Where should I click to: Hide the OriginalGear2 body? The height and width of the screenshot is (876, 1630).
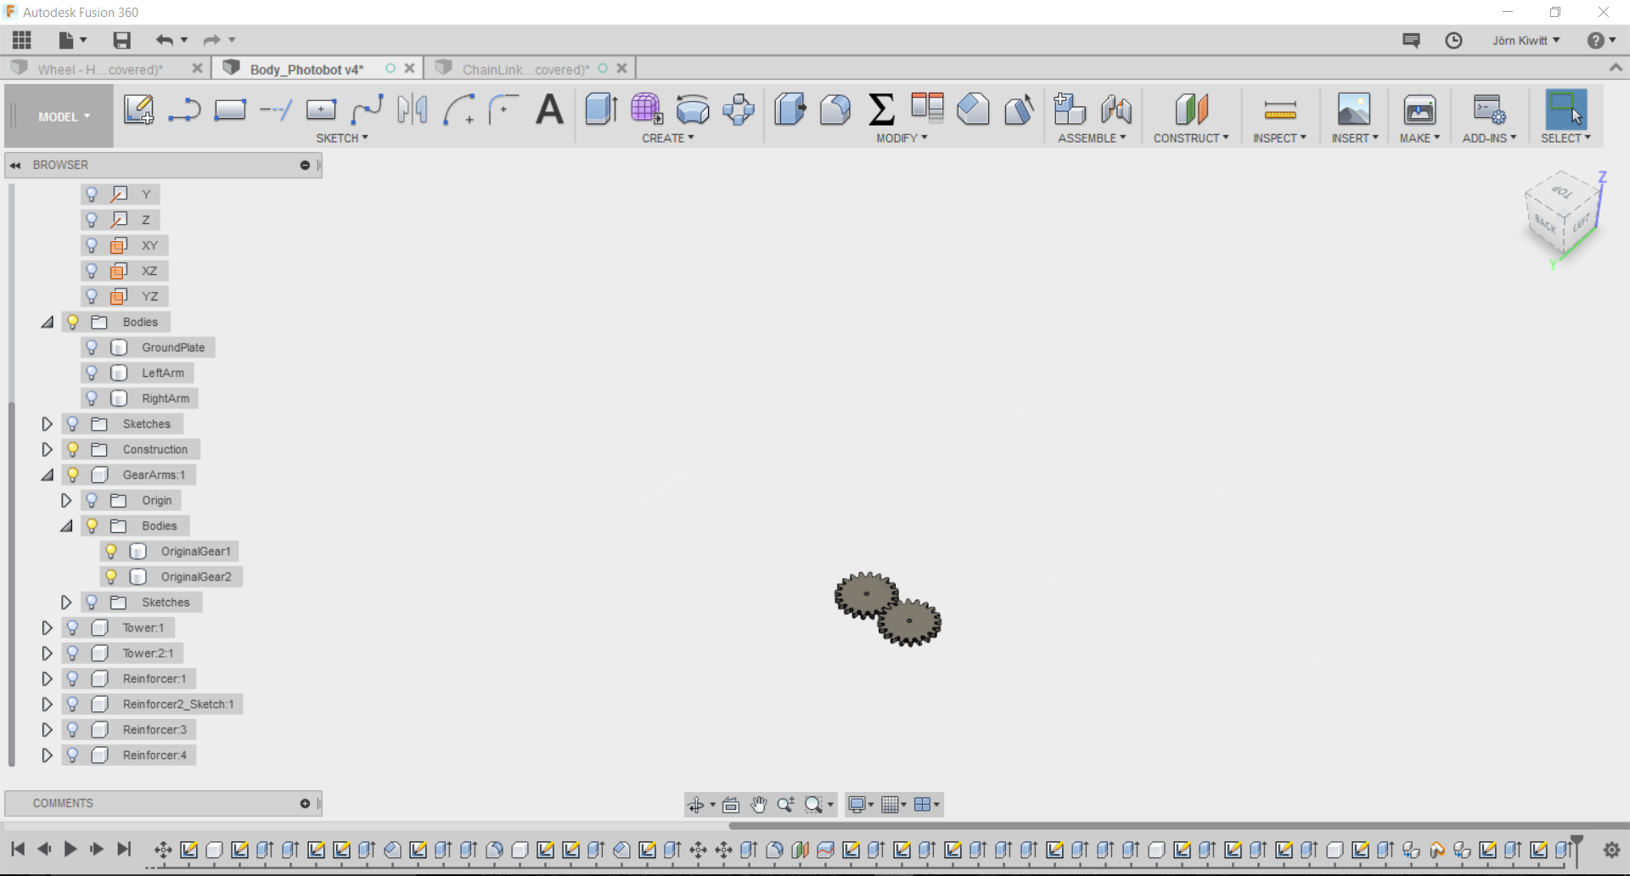coord(111,576)
